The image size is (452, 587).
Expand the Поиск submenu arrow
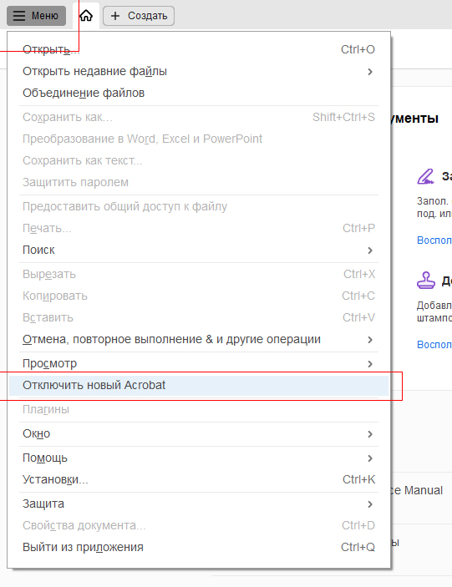coord(370,250)
